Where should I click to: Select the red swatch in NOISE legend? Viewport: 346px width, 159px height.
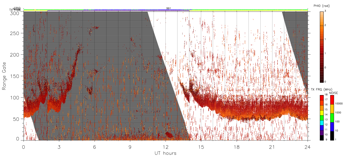coord(332,100)
